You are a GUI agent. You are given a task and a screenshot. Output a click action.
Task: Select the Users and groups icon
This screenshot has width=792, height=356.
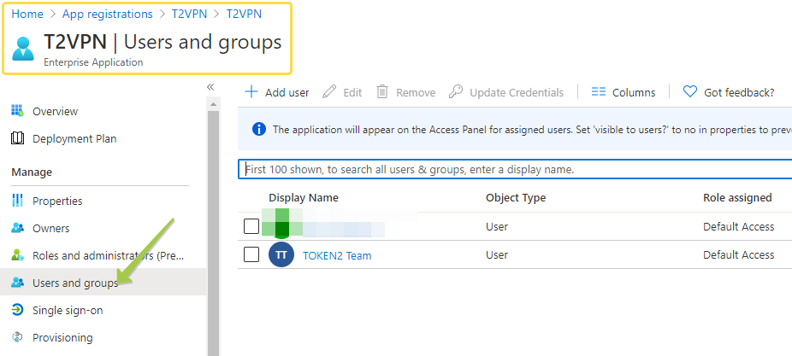point(17,283)
